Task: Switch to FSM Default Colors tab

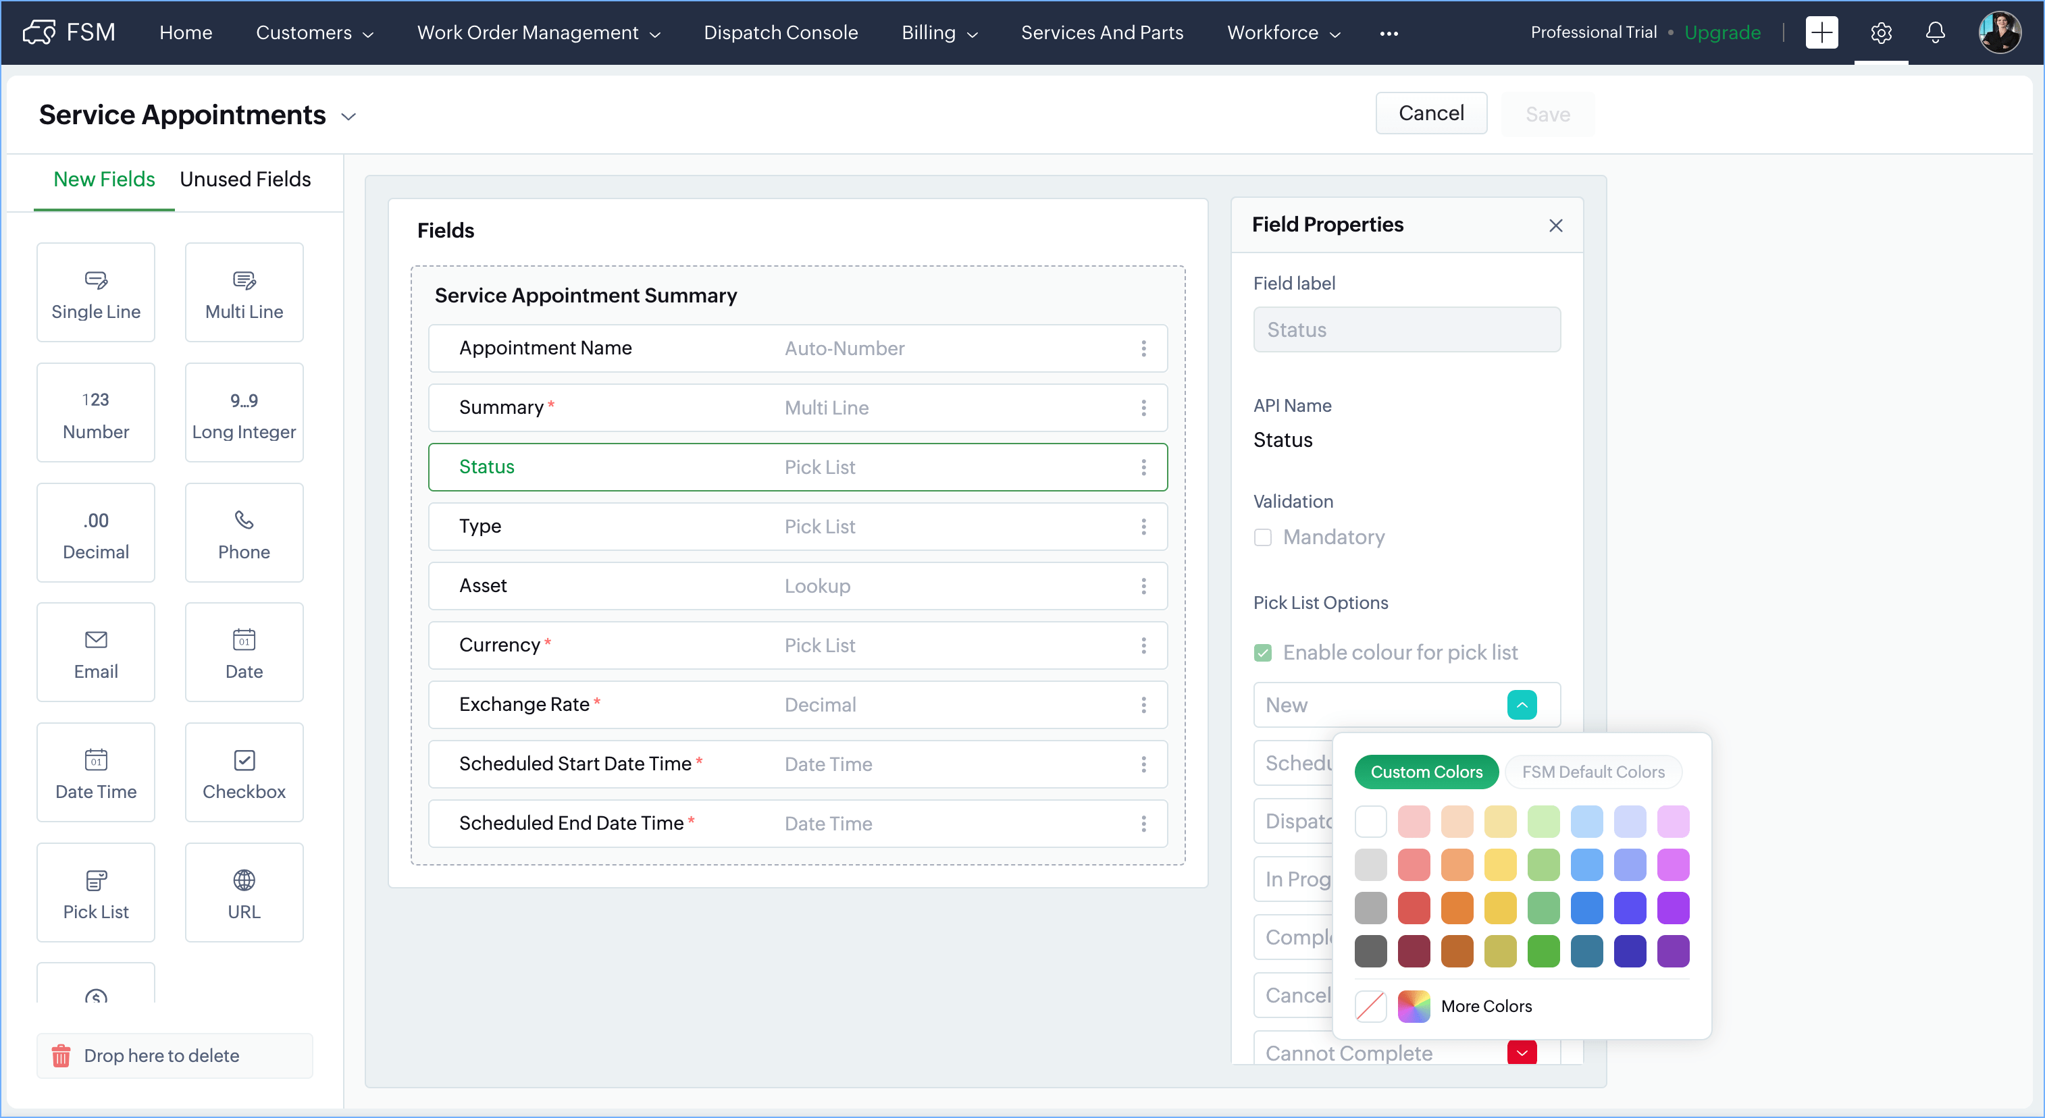Action: 1593,771
